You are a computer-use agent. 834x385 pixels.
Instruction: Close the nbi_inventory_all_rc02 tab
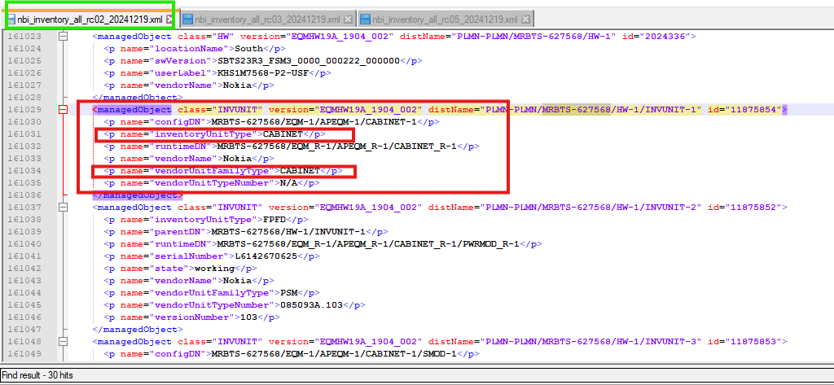171,19
